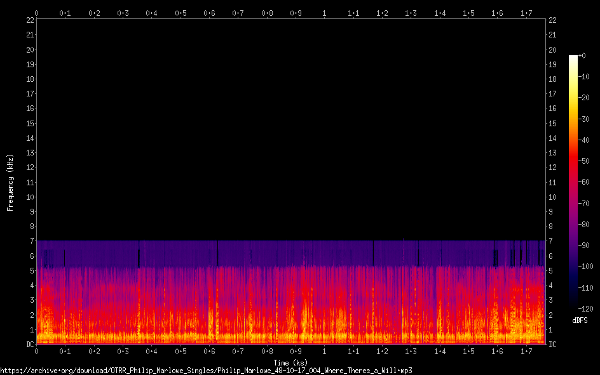
Task: Click the Time (ks) axis label
Action: (x=291, y=362)
